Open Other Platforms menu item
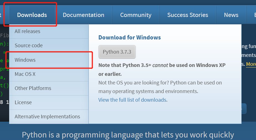Image resolution: width=256 pixels, height=140 pixels. pyautogui.click(x=49, y=88)
